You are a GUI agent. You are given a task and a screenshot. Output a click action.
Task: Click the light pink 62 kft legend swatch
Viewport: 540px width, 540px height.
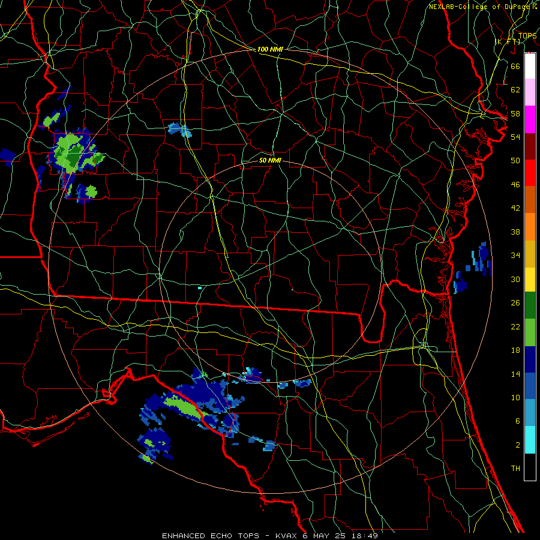coord(530,92)
